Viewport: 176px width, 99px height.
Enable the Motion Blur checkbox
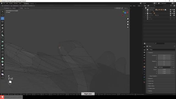(x=149, y=89)
